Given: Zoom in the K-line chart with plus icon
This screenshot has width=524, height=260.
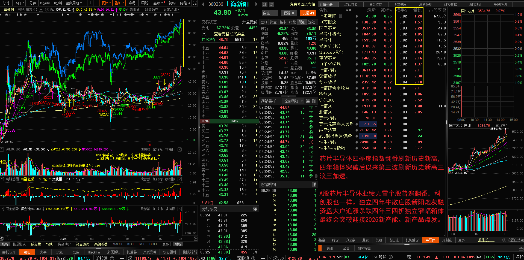Looking at the screenshot, I should point(90,3).
